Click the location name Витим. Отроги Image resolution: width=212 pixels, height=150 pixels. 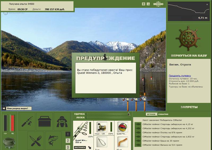click(x=180, y=64)
